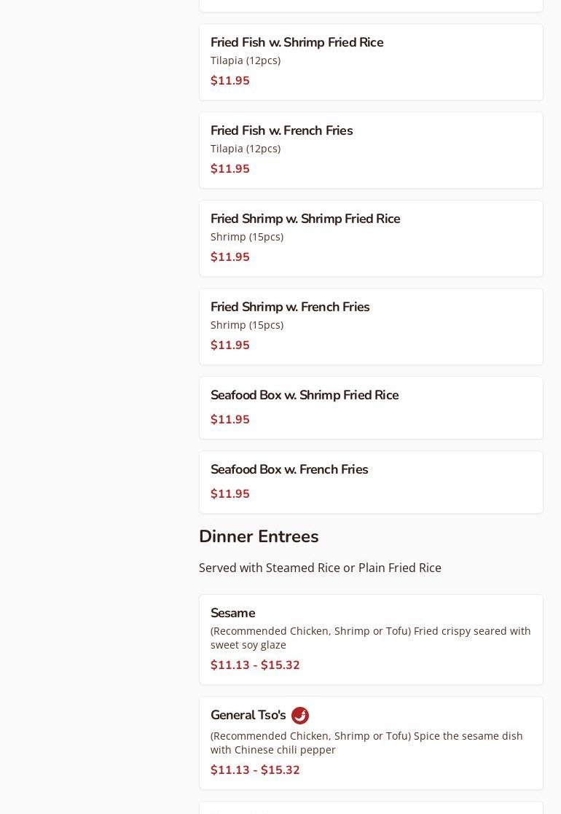Select Fried Fish w. French Fries item
561x814 pixels.
281,131
